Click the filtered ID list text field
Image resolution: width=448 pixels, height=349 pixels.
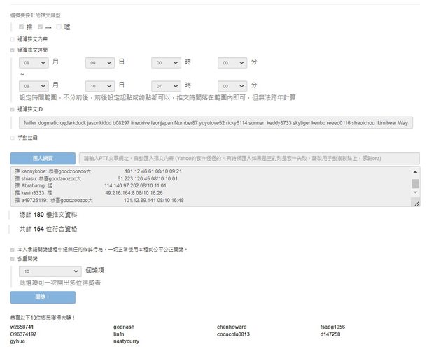click(214, 123)
